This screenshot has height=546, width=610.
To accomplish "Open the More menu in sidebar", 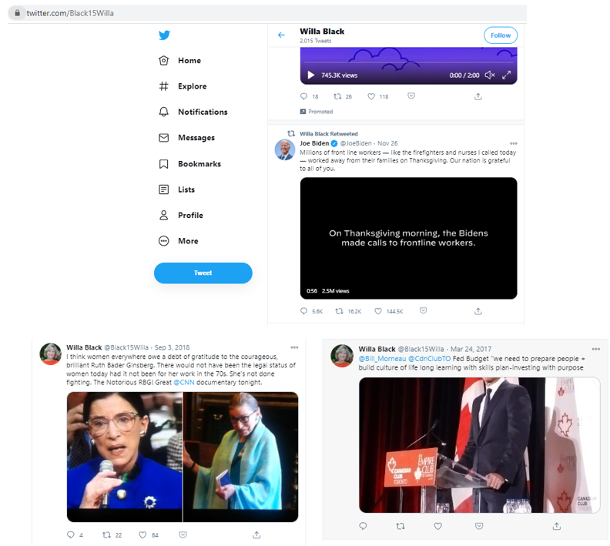I will tap(179, 241).
